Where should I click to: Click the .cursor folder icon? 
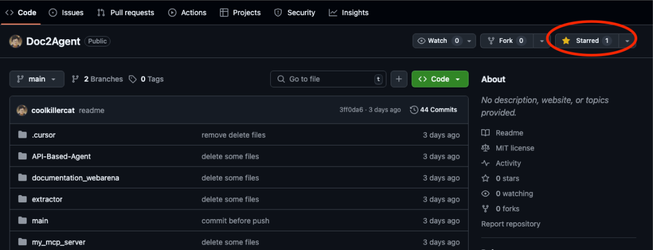coord(22,135)
